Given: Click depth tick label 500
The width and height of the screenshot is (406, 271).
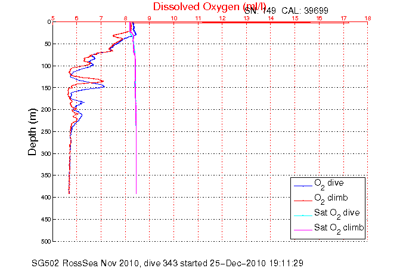Looking at the screenshot, I should pos(46,241).
